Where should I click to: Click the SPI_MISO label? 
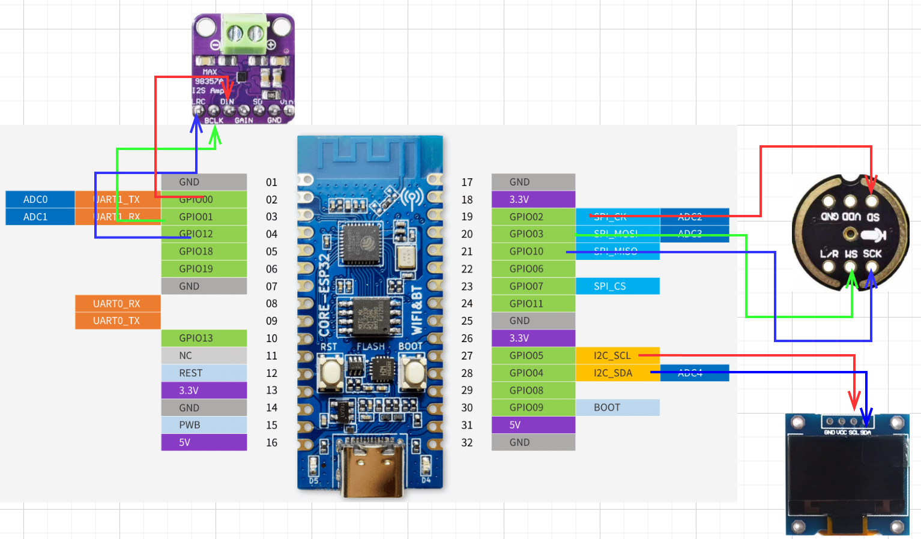tap(618, 251)
